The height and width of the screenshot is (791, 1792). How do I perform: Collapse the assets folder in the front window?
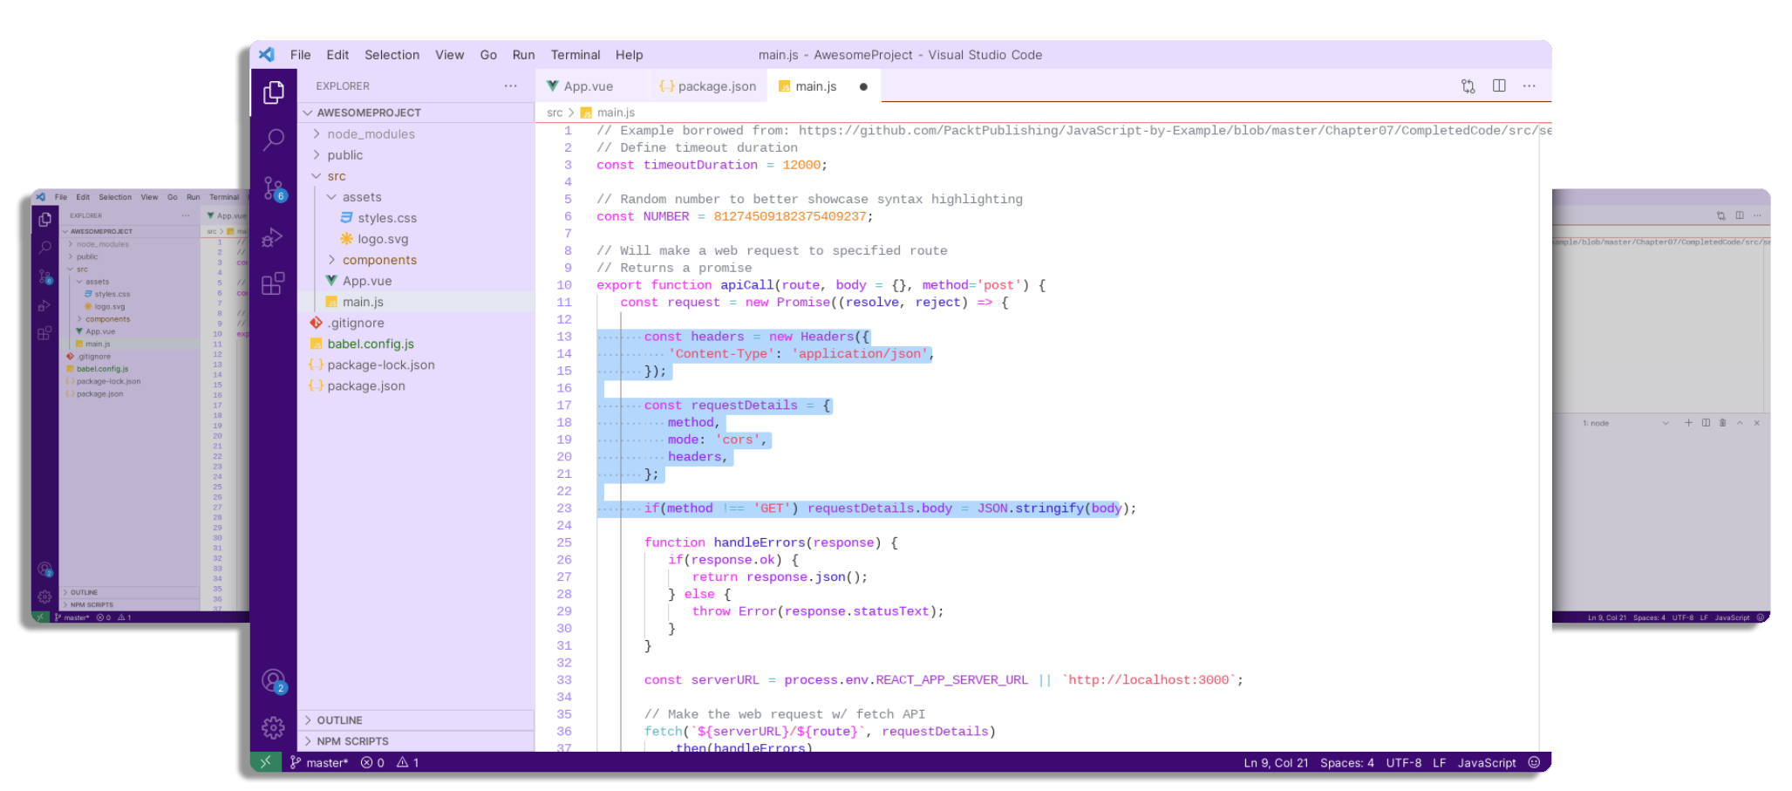pyautogui.click(x=416, y=197)
